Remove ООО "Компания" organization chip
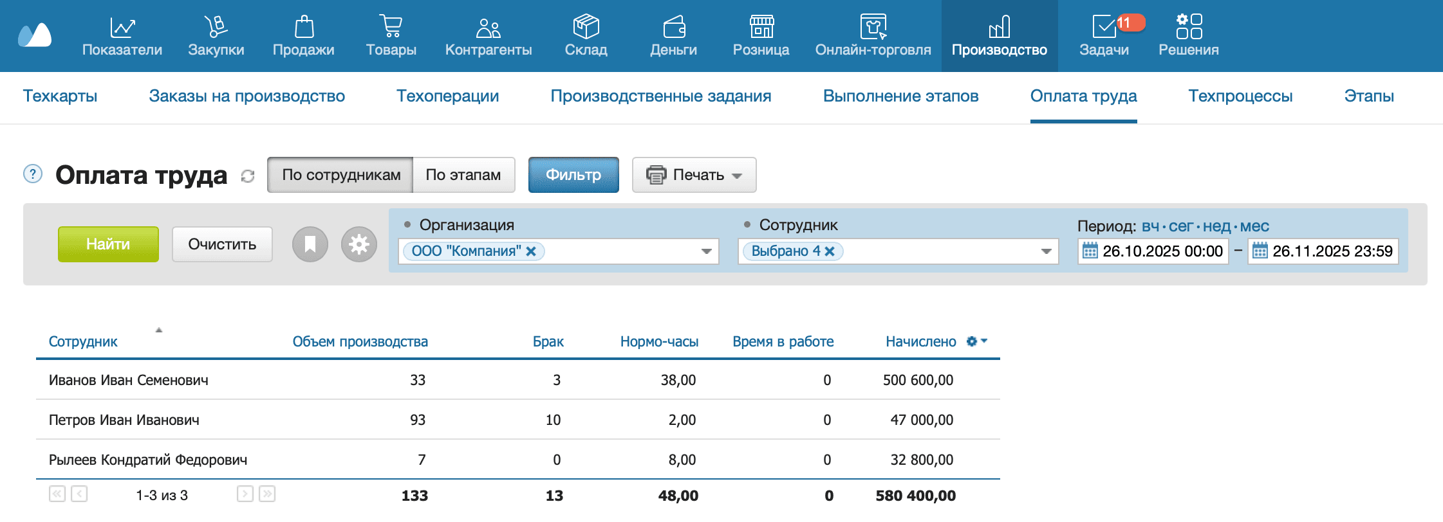The image size is (1443, 522). (531, 251)
